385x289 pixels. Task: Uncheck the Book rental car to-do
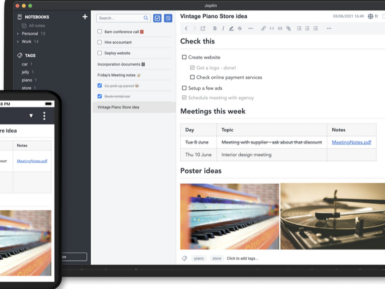click(100, 96)
